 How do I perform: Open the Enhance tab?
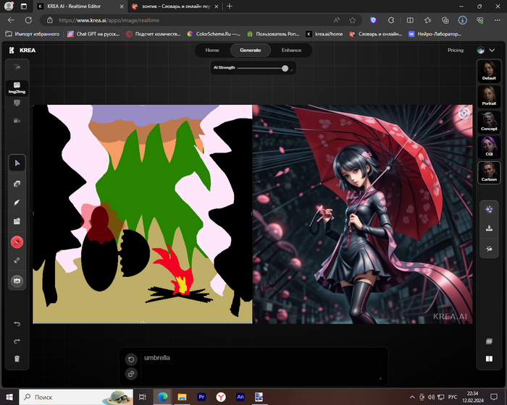(x=291, y=51)
